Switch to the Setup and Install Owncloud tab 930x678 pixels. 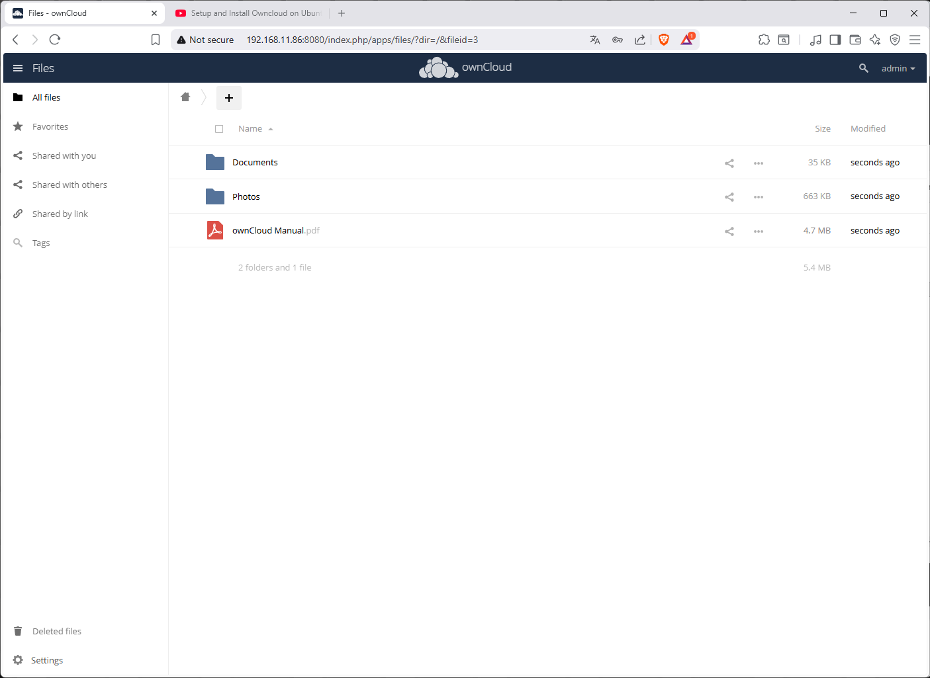(250, 13)
